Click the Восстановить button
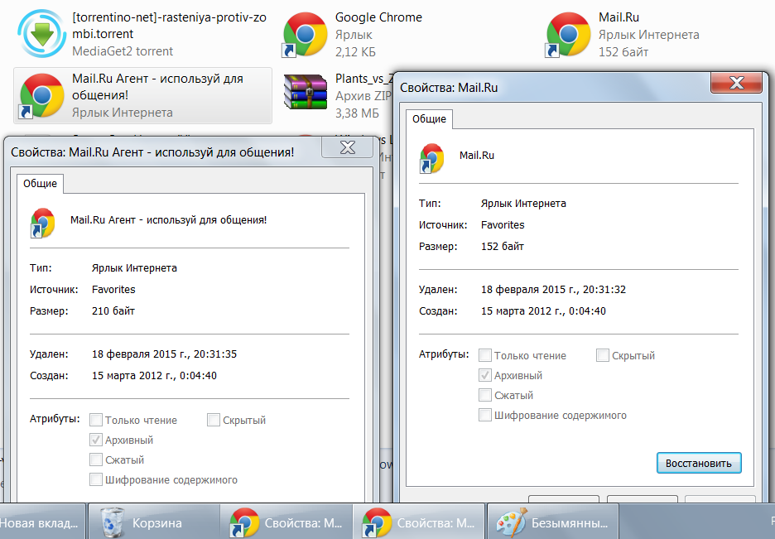The image size is (775, 539). point(699,463)
